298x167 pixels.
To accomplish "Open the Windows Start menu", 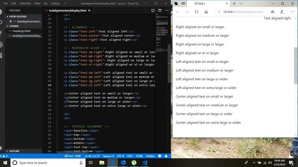I will coord(5,163).
